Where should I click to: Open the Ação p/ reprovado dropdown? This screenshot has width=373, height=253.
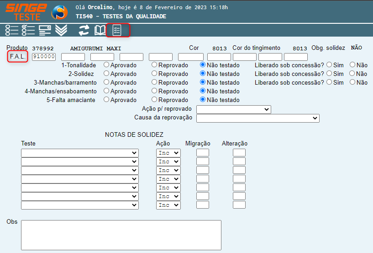(x=233, y=110)
